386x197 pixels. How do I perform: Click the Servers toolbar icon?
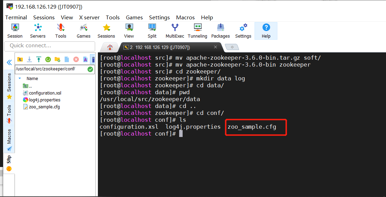tap(38, 31)
